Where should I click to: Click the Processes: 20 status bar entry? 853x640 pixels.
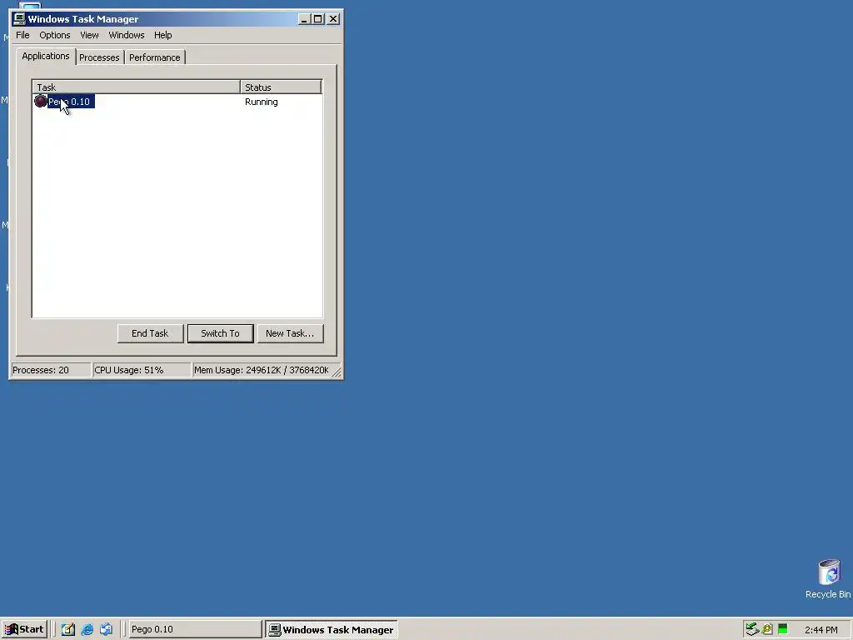pos(51,370)
